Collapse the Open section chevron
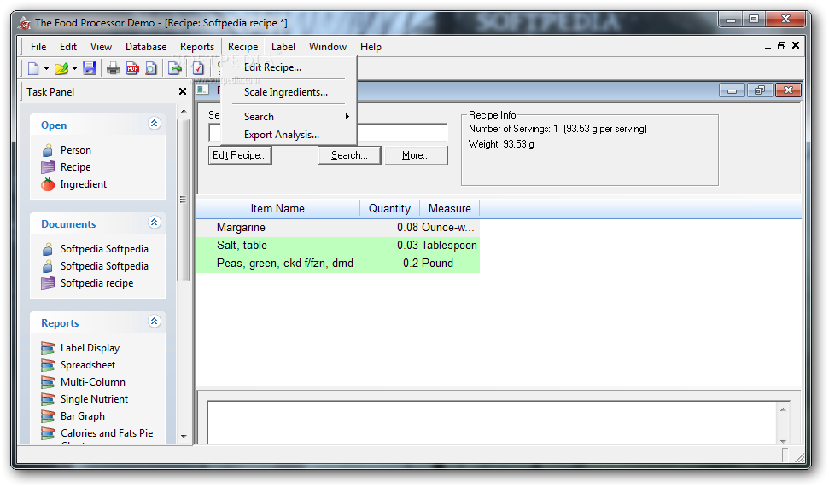 [154, 124]
